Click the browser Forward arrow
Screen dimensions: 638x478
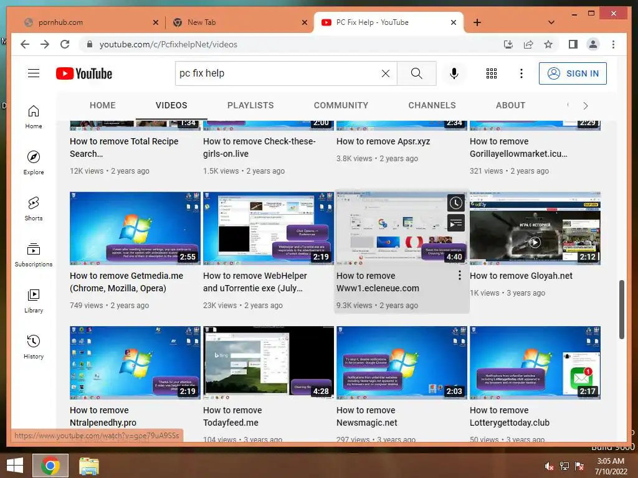[45, 44]
